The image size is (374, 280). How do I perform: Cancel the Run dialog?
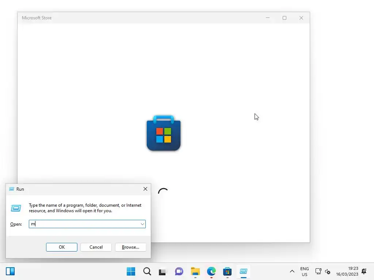tap(96, 247)
